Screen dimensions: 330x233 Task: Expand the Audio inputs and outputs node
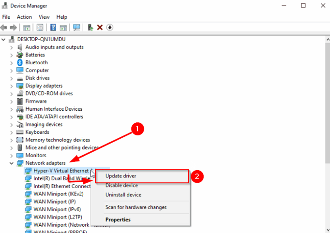tap(12, 47)
